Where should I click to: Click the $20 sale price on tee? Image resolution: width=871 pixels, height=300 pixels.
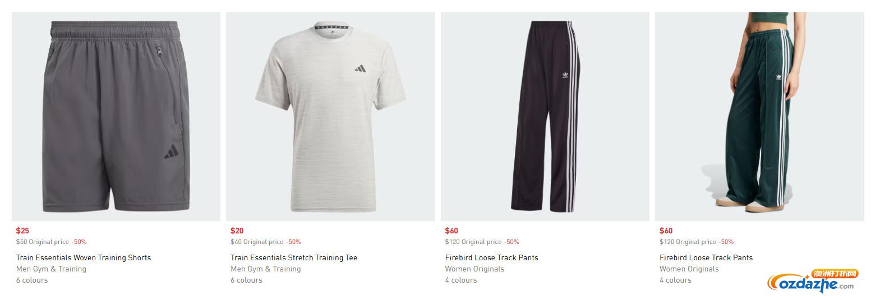[x=237, y=231]
